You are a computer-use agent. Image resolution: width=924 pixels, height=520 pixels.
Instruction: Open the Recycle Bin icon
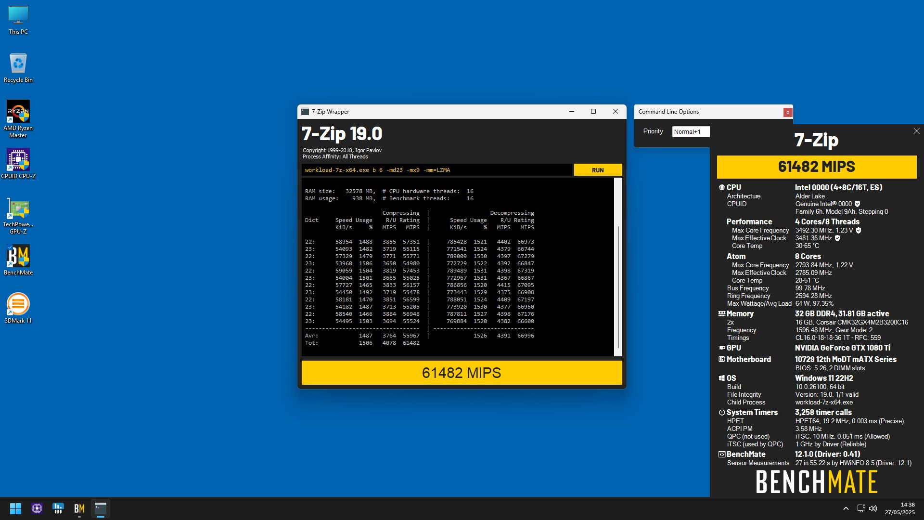pyautogui.click(x=18, y=68)
